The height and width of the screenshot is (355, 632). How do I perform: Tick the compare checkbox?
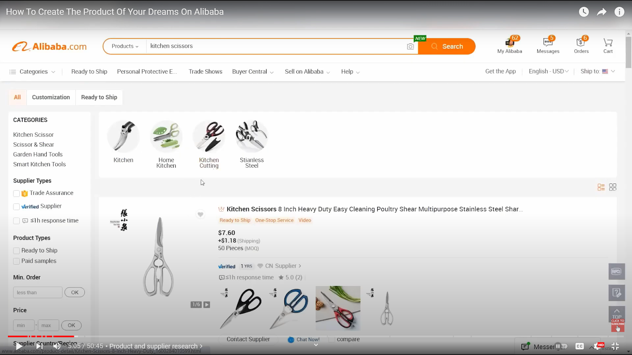[x=332, y=339]
